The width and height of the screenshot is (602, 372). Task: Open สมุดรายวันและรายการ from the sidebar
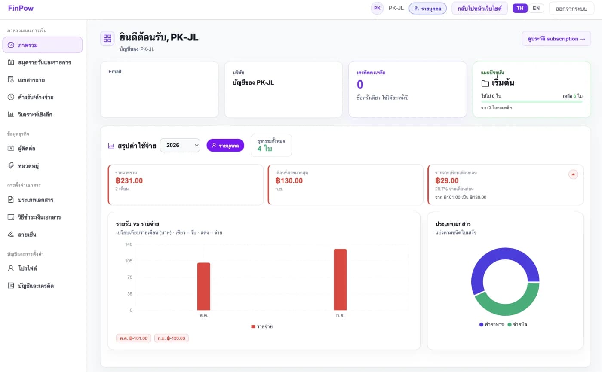[x=42, y=62]
